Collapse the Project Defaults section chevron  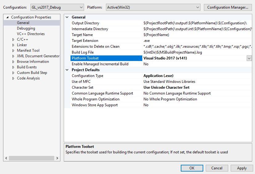(67, 70)
